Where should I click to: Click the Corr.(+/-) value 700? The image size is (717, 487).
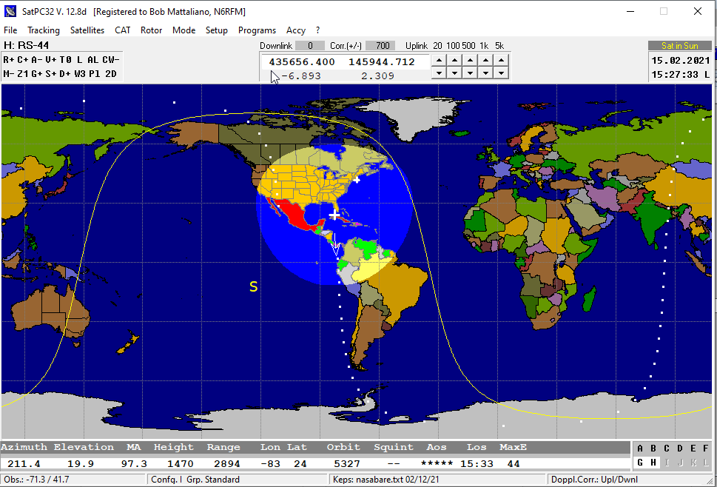pyautogui.click(x=383, y=46)
